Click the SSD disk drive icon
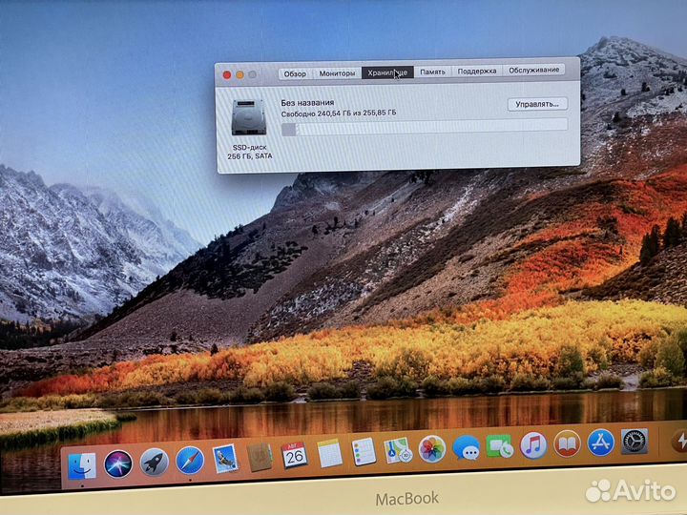 (248, 117)
